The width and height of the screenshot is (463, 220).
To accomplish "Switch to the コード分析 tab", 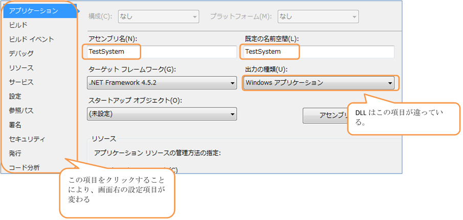I will pos(25,167).
